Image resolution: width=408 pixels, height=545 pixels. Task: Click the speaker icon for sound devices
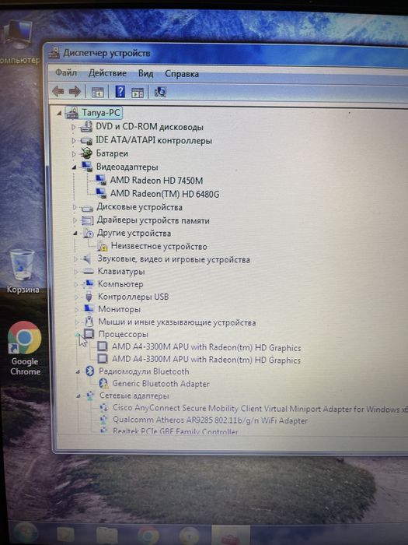[86, 259]
